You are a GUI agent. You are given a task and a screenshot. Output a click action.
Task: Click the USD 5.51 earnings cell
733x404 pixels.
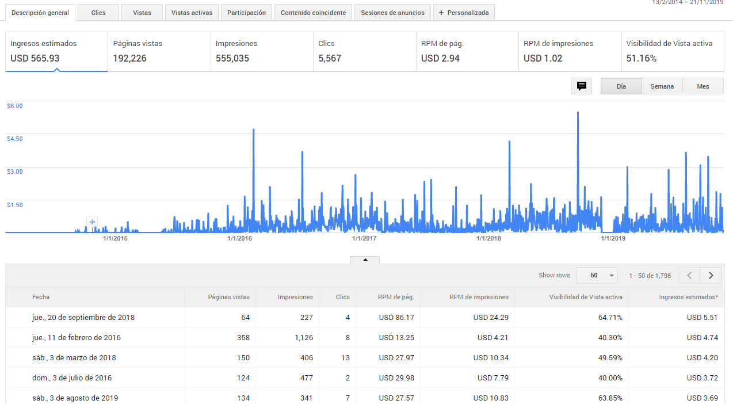(702, 317)
